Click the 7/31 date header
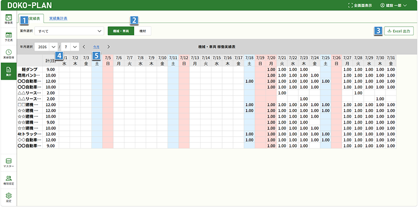Screen dimensions: 418x207 (391, 57)
